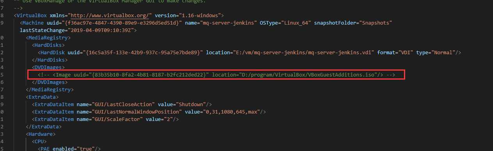Click the opening <Hardware> tag
The width and height of the screenshot is (493, 151).
[x=41, y=134]
